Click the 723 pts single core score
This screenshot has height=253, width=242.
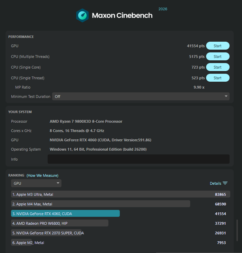198,67
